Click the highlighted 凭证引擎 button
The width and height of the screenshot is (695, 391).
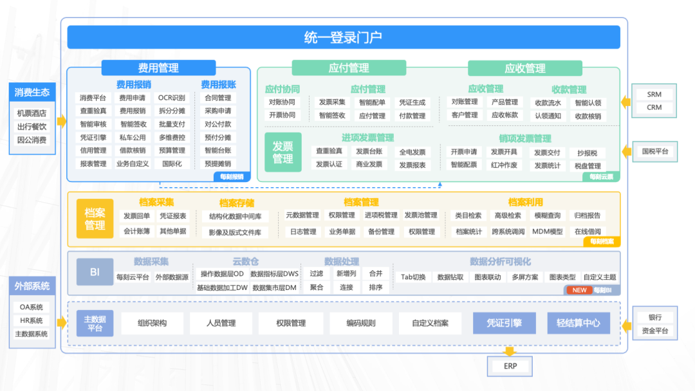click(x=505, y=323)
